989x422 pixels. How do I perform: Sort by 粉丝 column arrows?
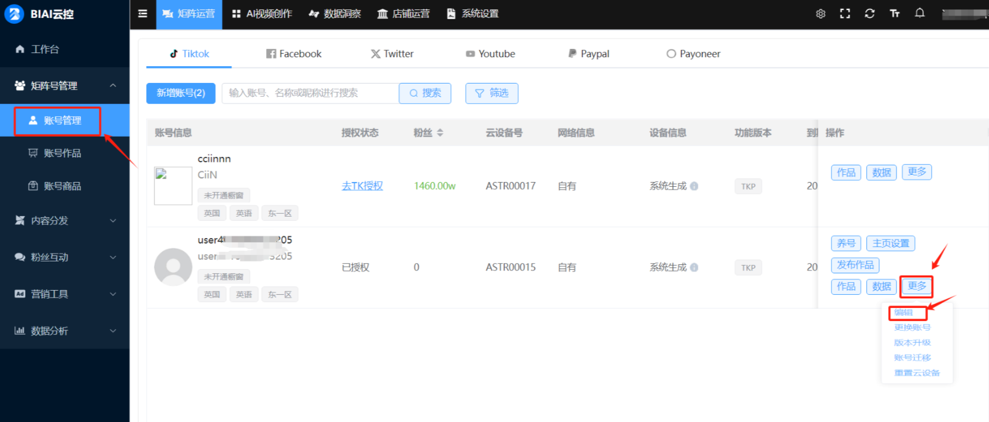[x=440, y=133]
